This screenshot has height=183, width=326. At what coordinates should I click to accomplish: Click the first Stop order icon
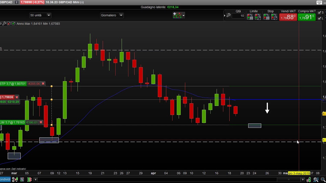click(266, 17)
